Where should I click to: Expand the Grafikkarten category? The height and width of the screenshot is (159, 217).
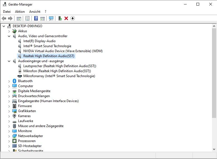[9, 111]
